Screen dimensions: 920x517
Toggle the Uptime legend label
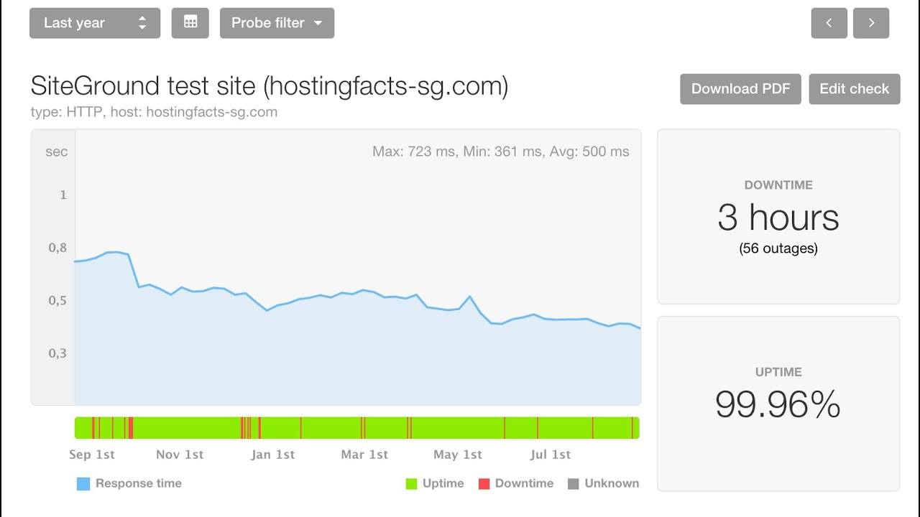pyautogui.click(x=443, y=484)
